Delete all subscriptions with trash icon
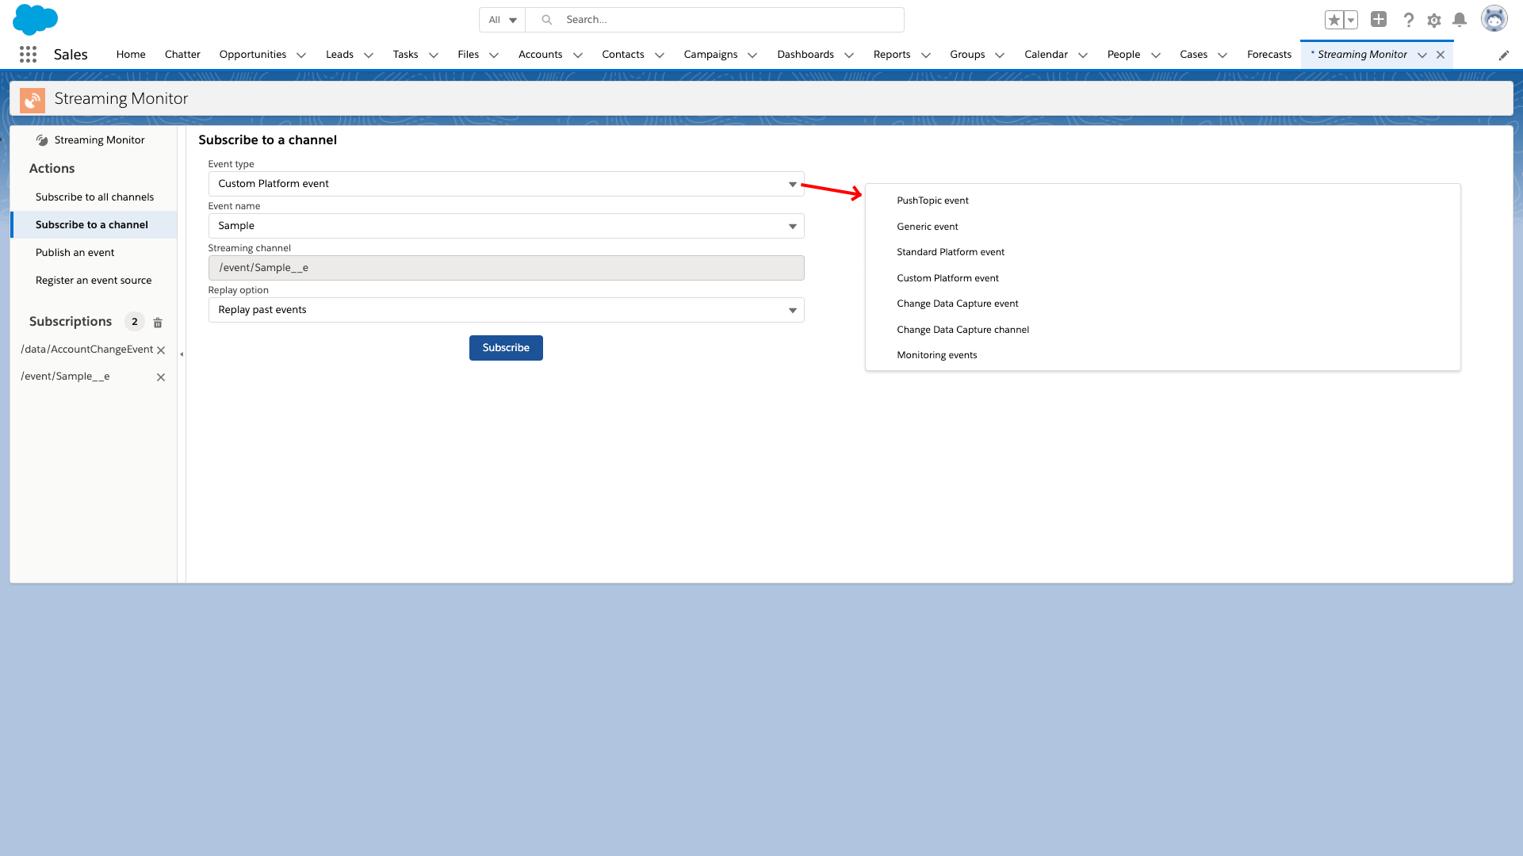Image resolution: width=1523 pixels, height=856 pixels. [x=158, y=323]
